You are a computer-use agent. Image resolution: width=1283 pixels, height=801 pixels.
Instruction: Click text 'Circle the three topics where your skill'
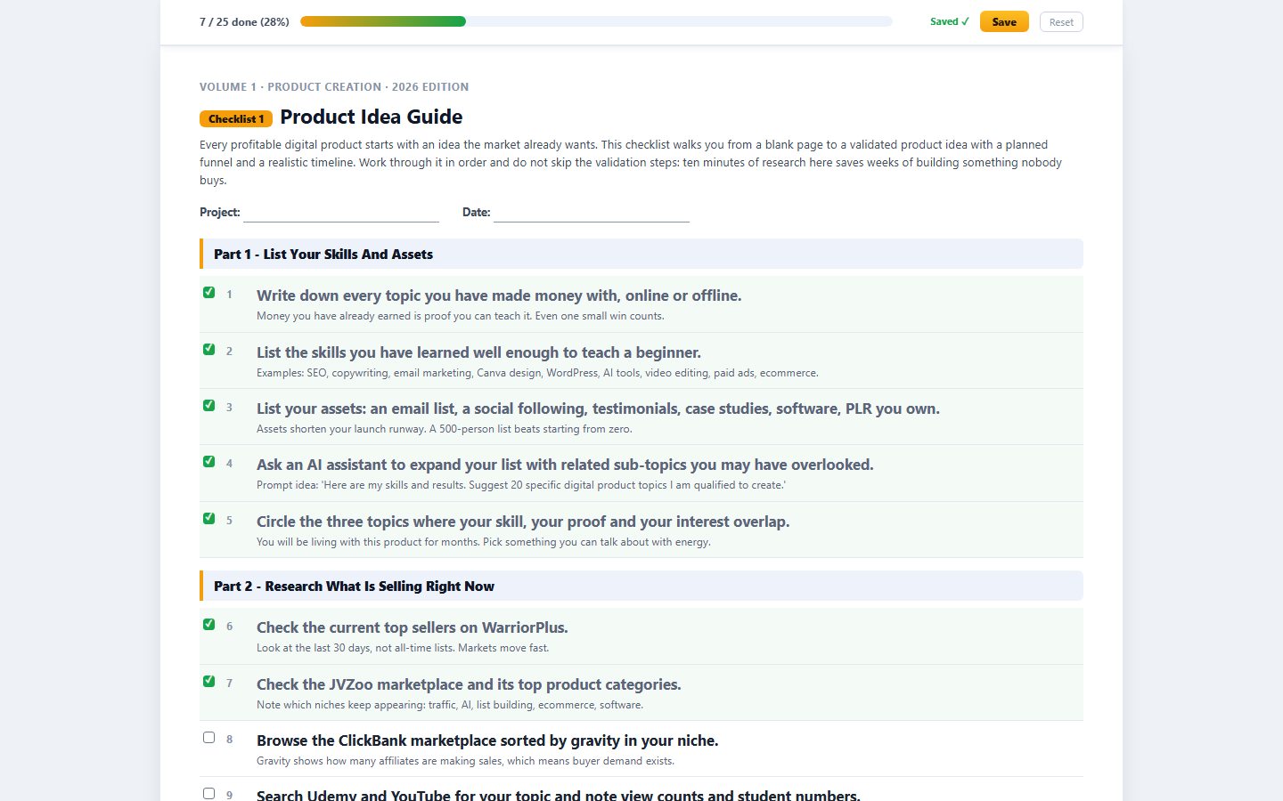point(391,522)
